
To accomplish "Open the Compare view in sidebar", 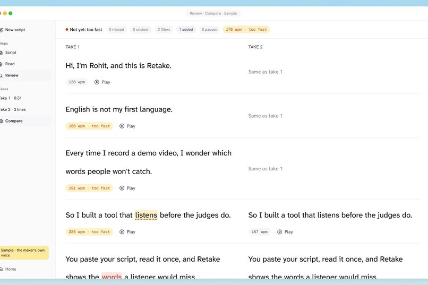I will [x=25, y=121].
